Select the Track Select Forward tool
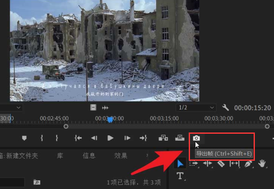Image resolution: width=274 pixels, height=189 pixels. (x=194, y=164)
